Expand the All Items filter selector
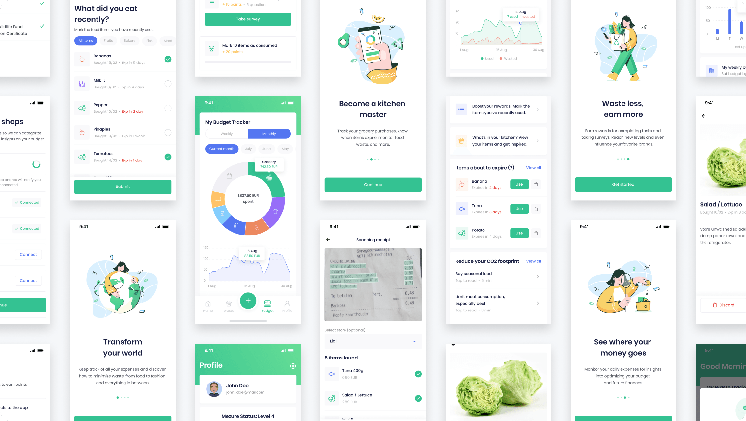Image resolution: width=746 pixels, height=421 pixels. click(86, 41)
